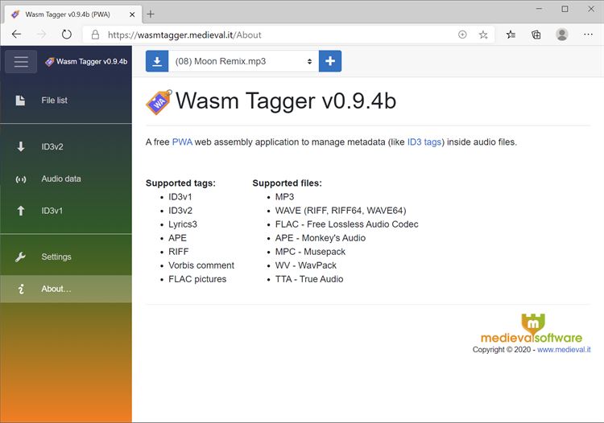
Task: Select the About... sidebar entry
Action: (x=66, y=289)
